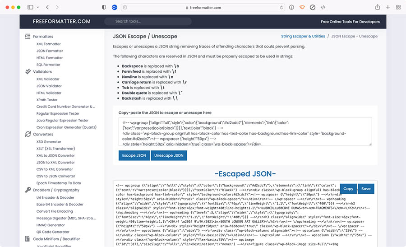Click the Encoders / Cryptography key icon
The height and width of the screenshot is (247, 406).
(28, 190)
